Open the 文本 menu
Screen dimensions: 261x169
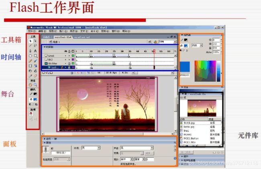click(x=84, y=31)
